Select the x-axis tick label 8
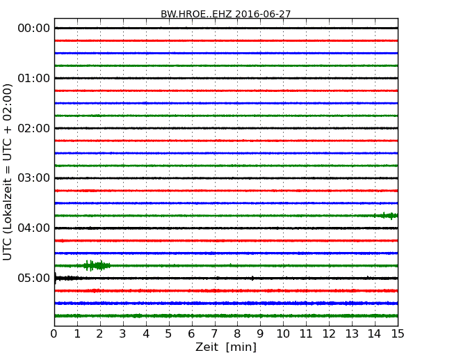452x362 pixels. tap(237, 334)
